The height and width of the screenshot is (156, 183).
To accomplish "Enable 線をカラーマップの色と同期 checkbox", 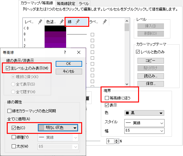I will point(9,111).
